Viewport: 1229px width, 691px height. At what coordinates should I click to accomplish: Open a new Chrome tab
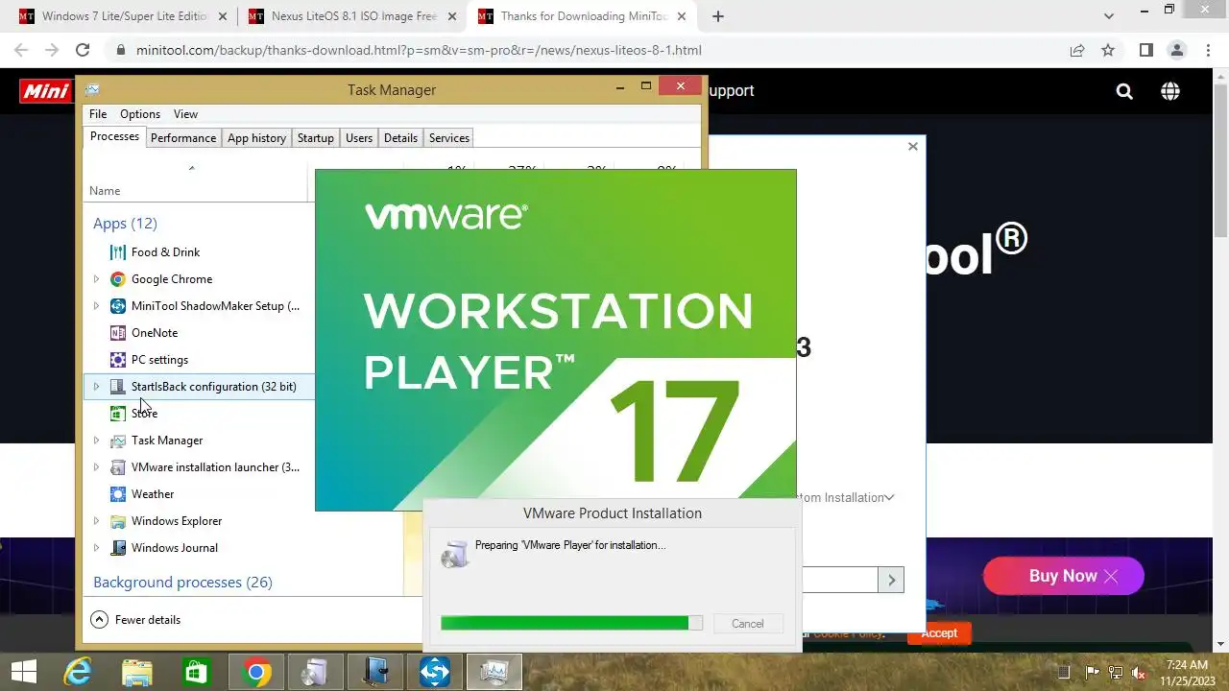[x=718, y=16]
